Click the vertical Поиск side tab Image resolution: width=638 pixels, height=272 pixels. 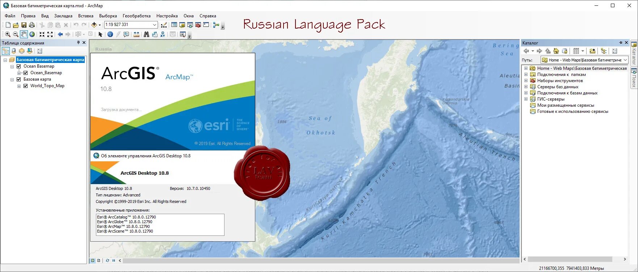[634, 78]
